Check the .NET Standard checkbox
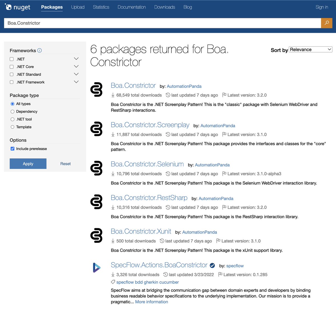This screenshot has height=309, width=336. [x=11, y=74]
